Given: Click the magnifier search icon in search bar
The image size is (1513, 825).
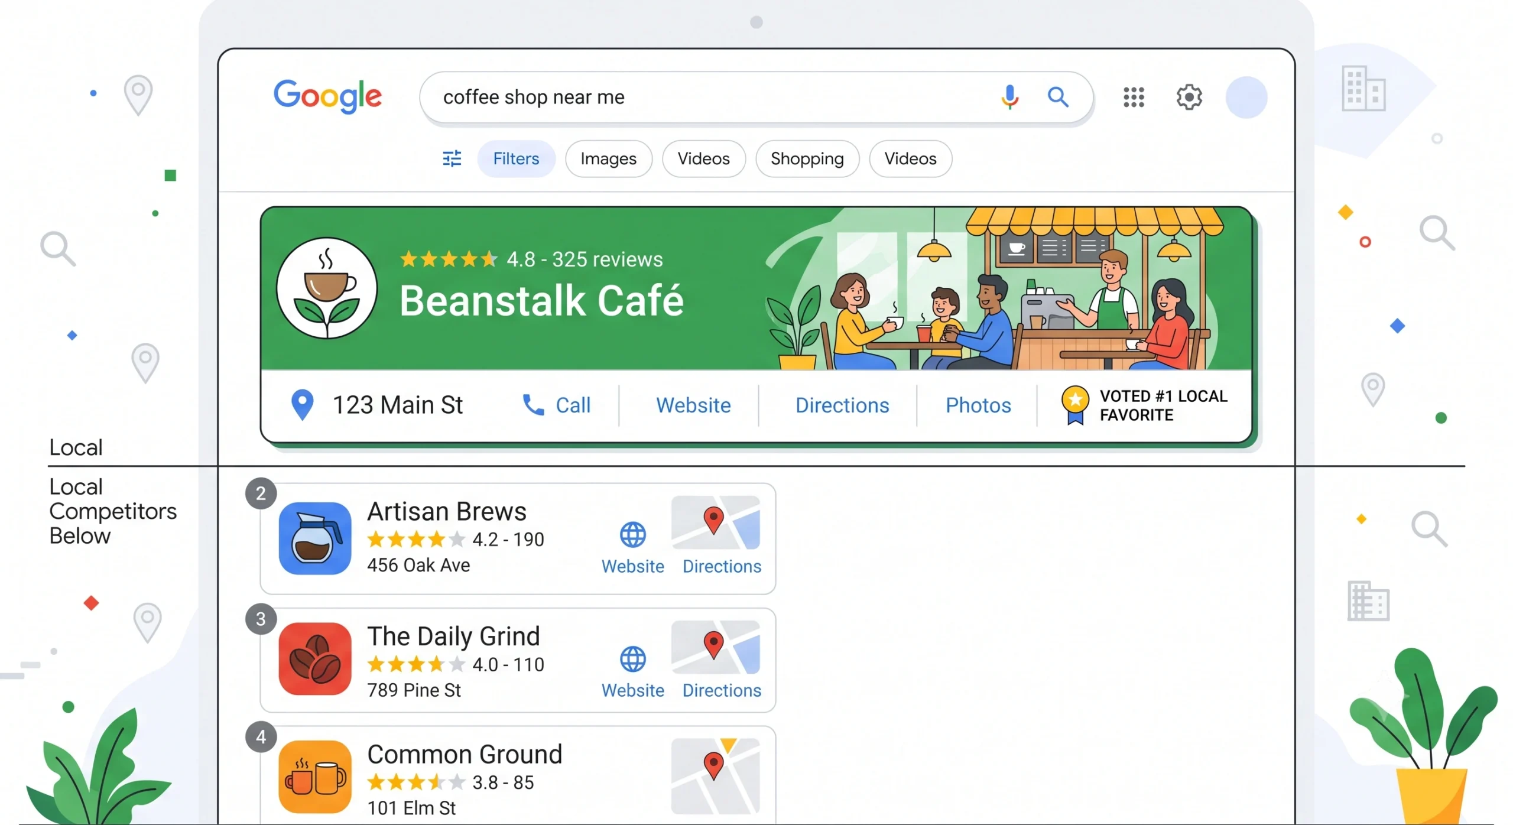Looking at the screenshot, I should point(1058,96).
